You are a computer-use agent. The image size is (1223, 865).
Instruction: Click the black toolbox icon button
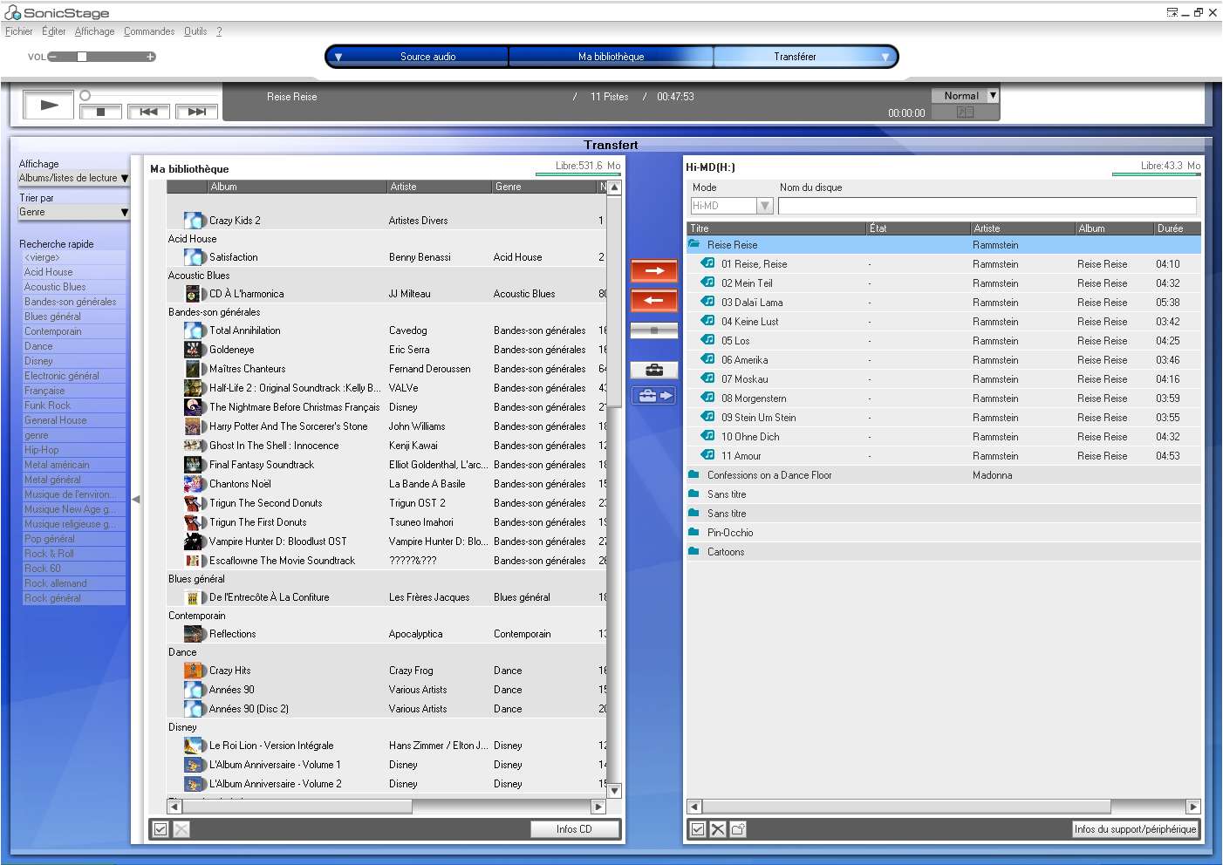point(653,371)
